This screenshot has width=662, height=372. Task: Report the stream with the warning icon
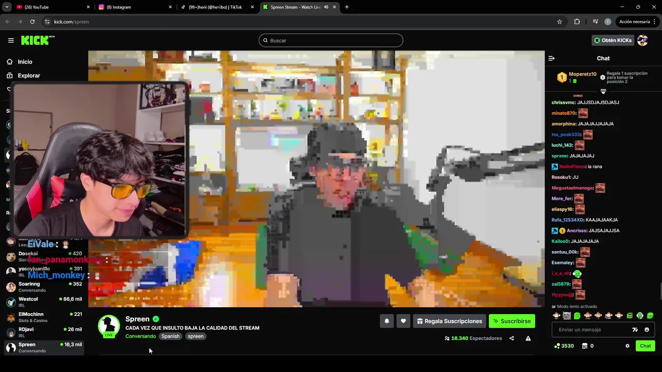tap(528, 338)
